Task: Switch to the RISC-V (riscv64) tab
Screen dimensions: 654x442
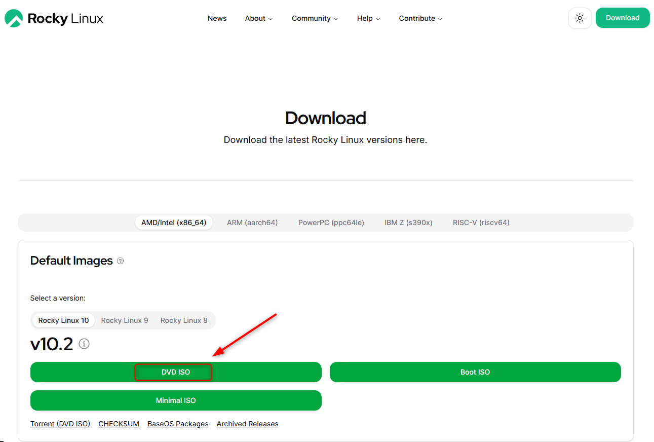Action: pyautogui.click(x=481, y=223)
